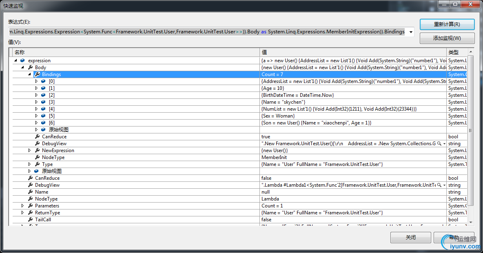Click the wrench icon beside TailCall
The height and width of the screenshot is (253, 483).
click(30, 220)
